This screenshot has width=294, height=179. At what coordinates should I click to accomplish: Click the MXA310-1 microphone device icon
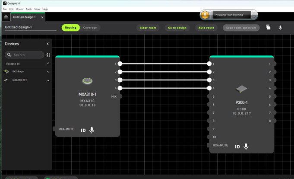(x=87, y=81)
